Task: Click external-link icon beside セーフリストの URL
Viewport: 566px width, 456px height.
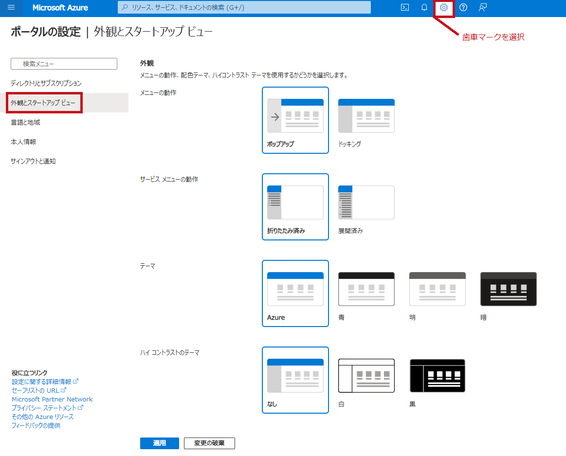Action: [x=64, y=390]
